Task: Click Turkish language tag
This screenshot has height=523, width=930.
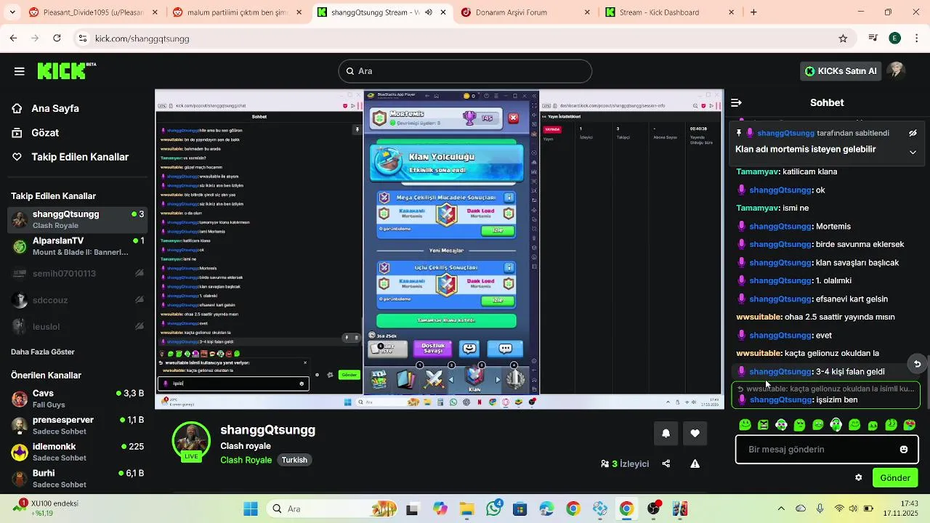Action: tap(294, 460)
